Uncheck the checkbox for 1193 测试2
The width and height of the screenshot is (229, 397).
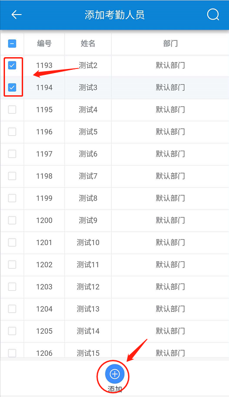(12, 65)
